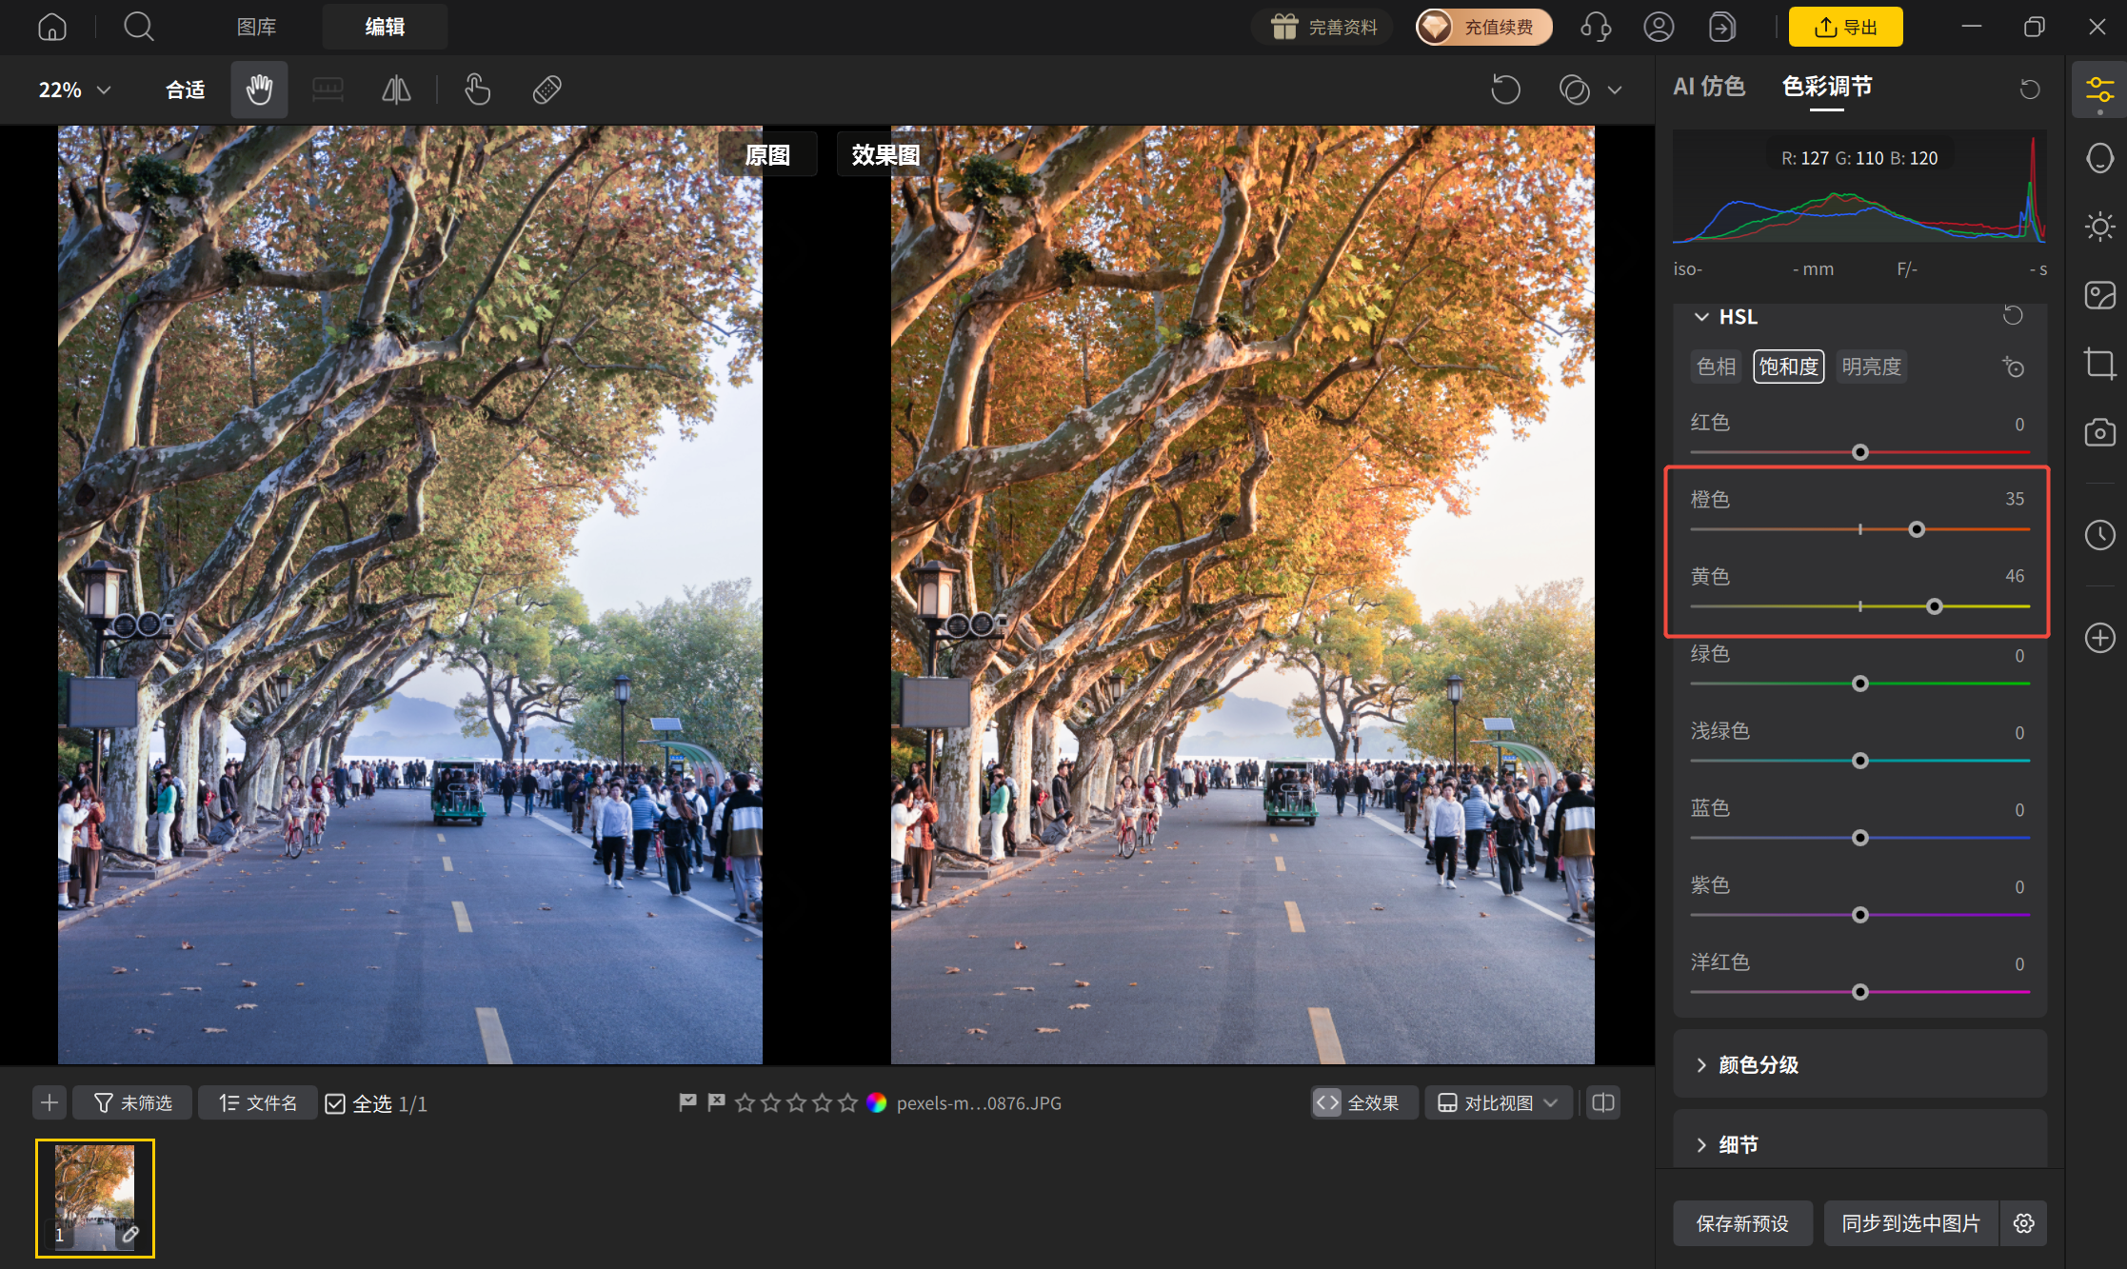Select the 明亮度 luminance tab

tap(1871, 367)
